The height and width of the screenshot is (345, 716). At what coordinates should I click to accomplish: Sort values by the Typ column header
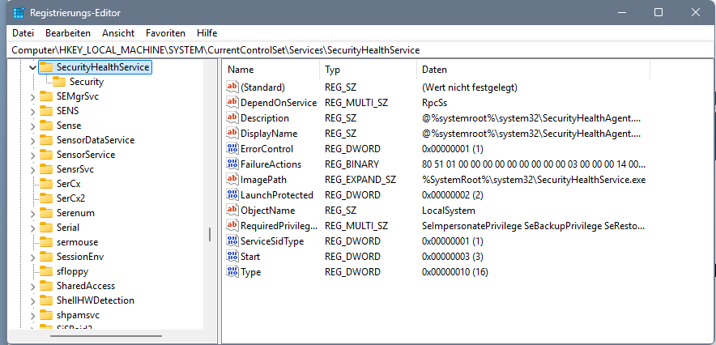tap(368, 70)
